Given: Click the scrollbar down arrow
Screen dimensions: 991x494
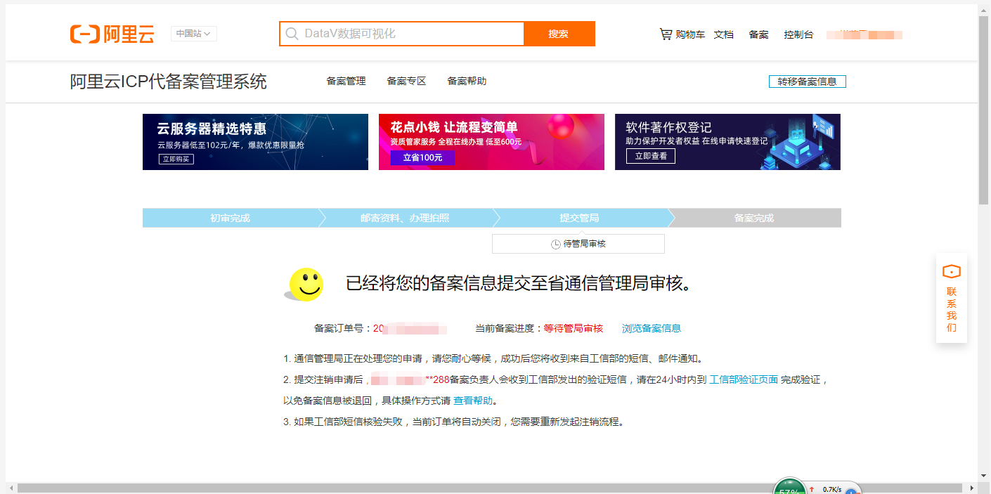Looking at the screenshot, I should pyautogui.click(x=984, y=476).
